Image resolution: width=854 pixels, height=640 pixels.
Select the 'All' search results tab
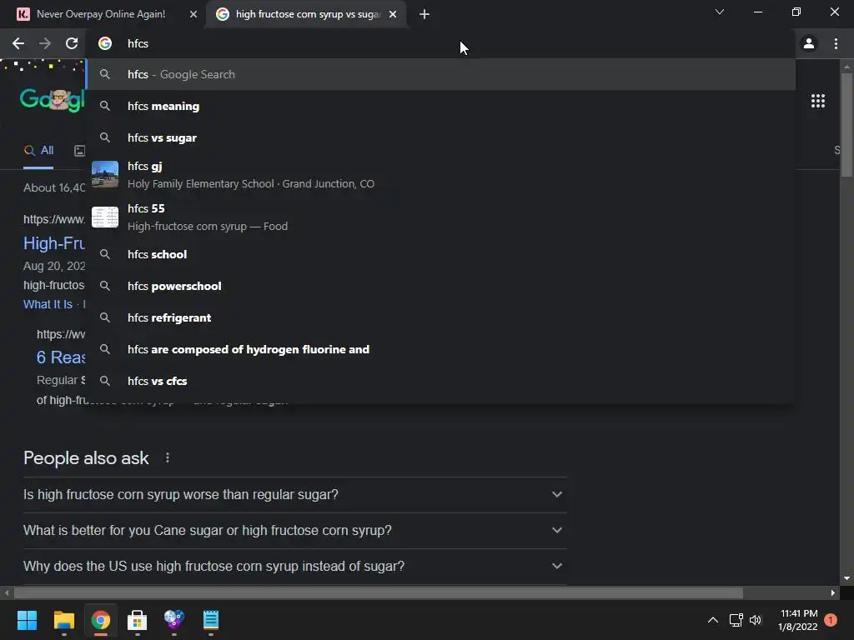[38, 151]
